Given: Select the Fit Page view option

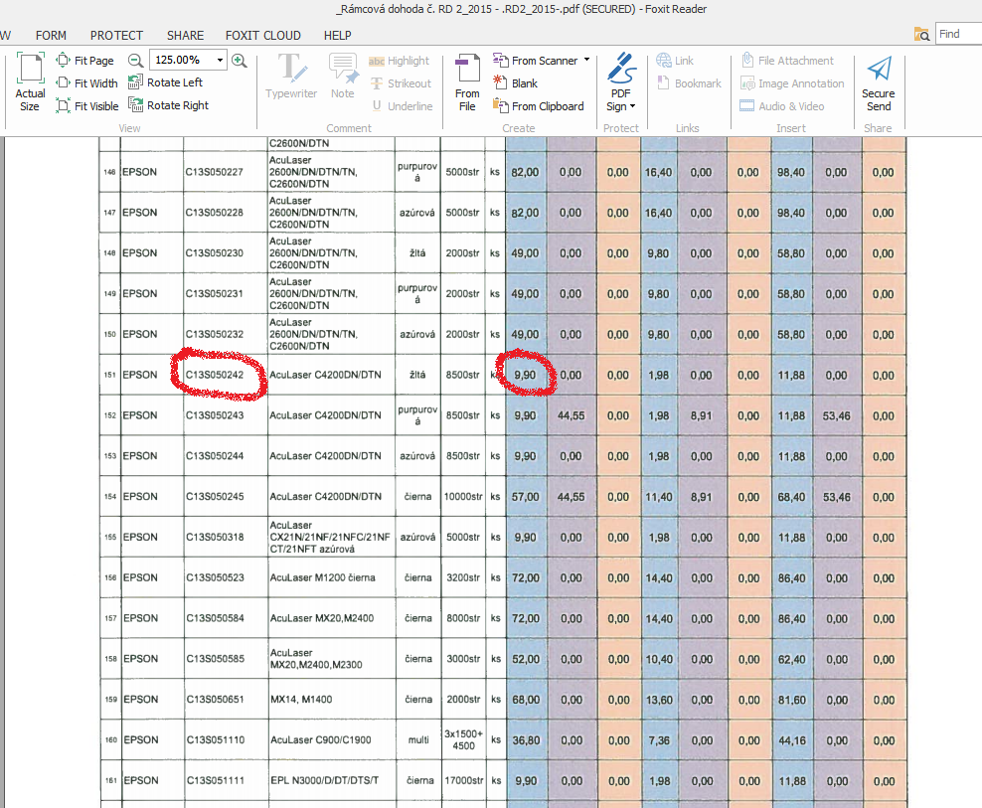Looking at the screenshot, I should (x=84, y=61).
